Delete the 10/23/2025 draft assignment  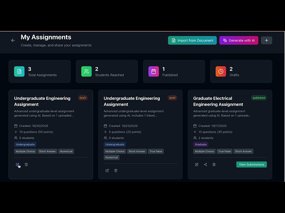pyautogui.click(x=116, y=170)
